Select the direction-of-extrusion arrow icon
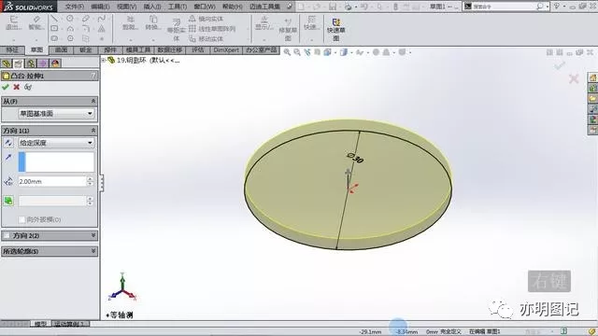This screenshot has height=336, width=598. click(8, 158)
